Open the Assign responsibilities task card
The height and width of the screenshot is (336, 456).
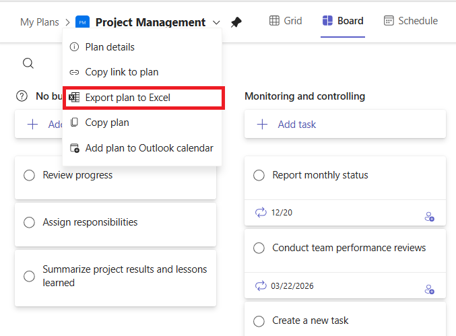point(115,225)
